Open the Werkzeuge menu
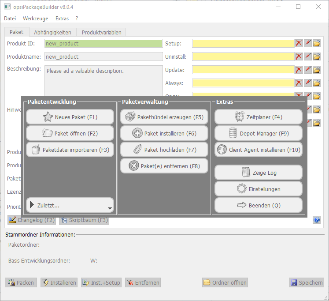The height and width of the screenshot is (301, 329). point(35,19)
